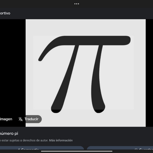
Task: Open the 'número pi' title link
Action: 9,133
